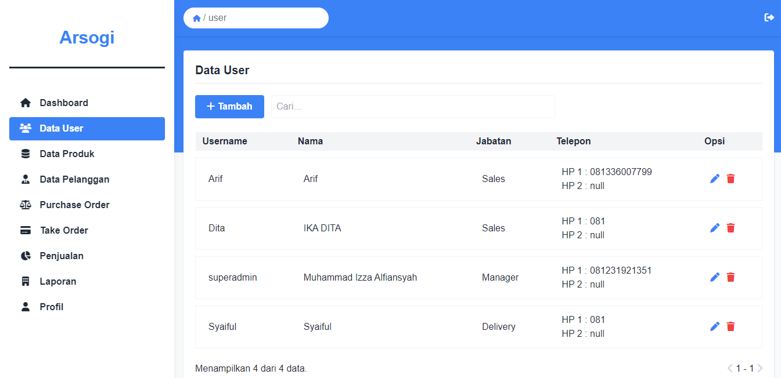The height and width of the screenshot is (378, 781).
Task: Click the logout icon in top bar
Action: click(x=769, y=17)
